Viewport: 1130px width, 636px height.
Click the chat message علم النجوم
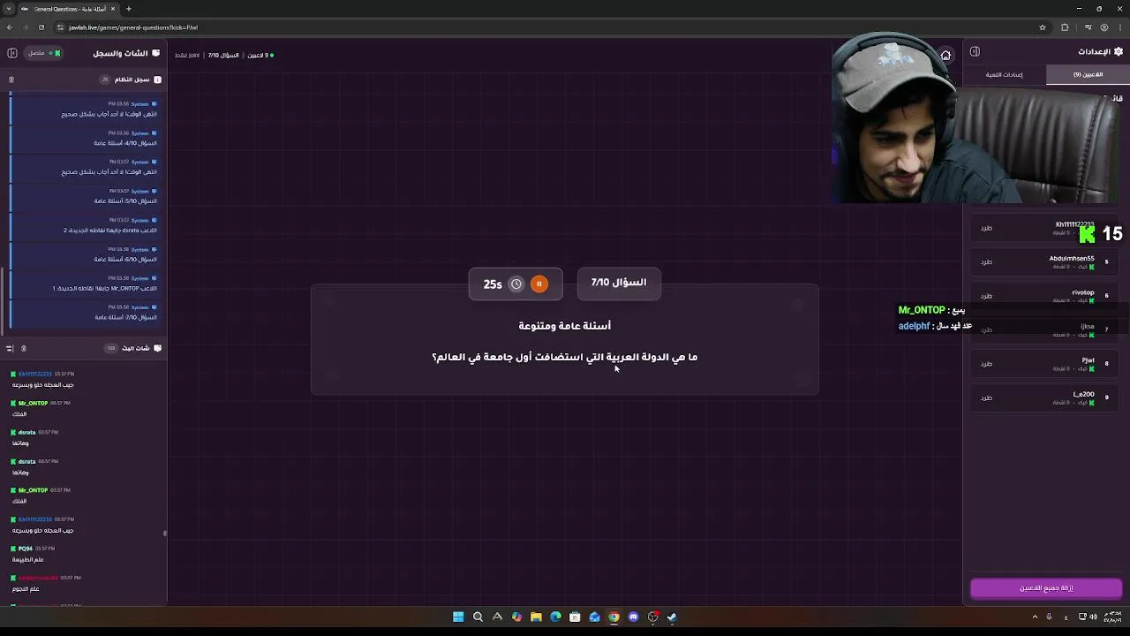26,588
